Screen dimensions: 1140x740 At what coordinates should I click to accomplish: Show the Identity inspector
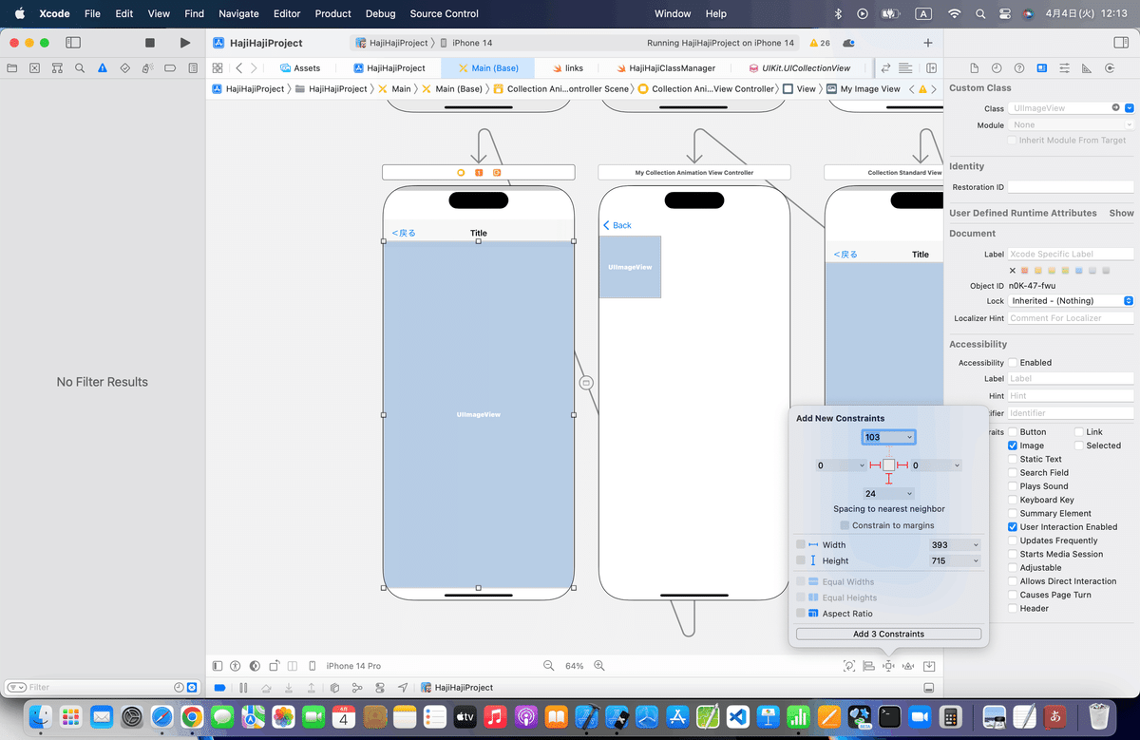[x=1042, y=68]
